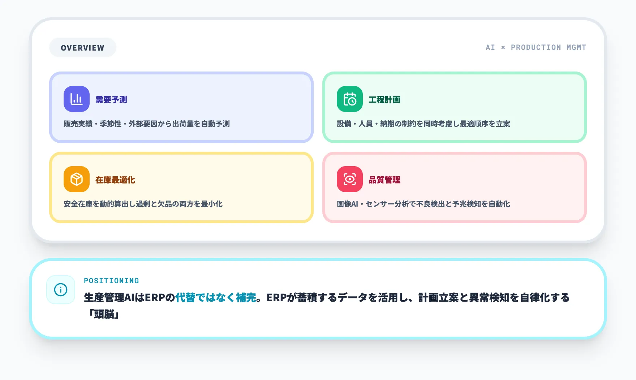This screenshot has height=380, width=636.
Task: Click the OVERVIEW pill label
Action: tap(82, 47)
